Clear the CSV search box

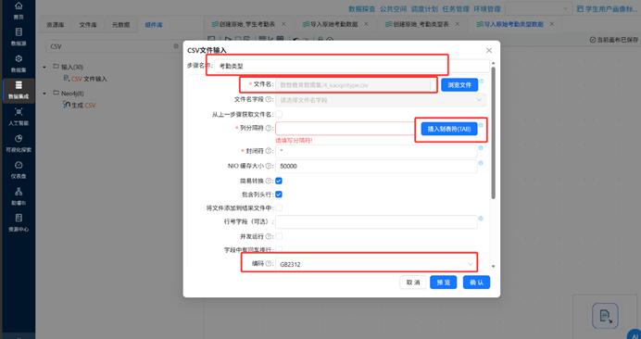(x=176, y=46)
